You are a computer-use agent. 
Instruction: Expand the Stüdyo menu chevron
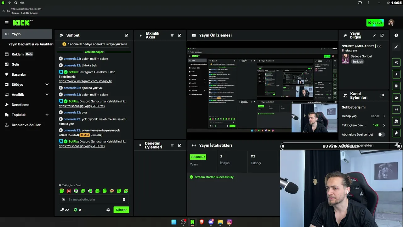(47, 84)
